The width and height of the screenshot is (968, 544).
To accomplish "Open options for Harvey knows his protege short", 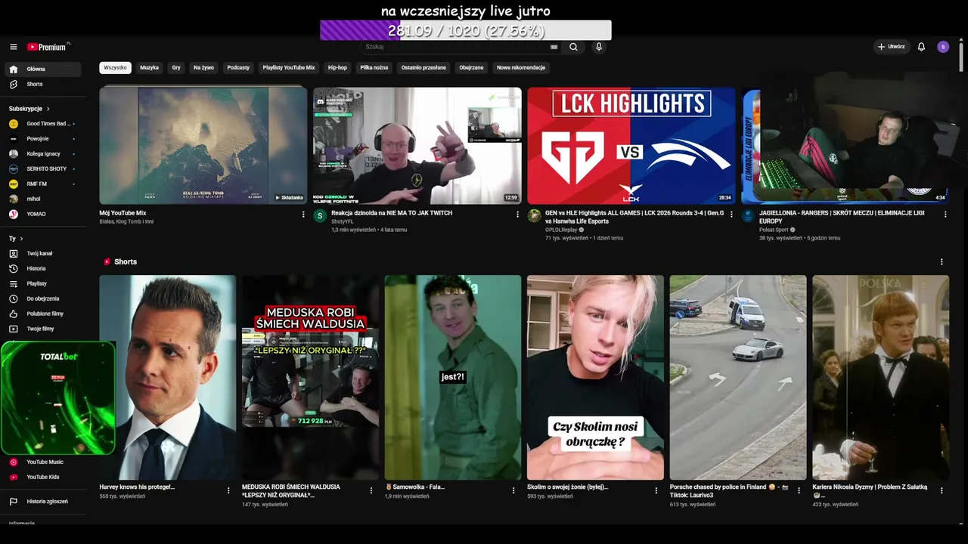I will [228, 490].
